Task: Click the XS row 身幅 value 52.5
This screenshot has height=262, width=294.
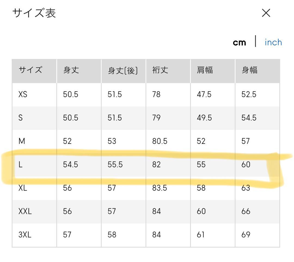Action: tap(249, 94)
